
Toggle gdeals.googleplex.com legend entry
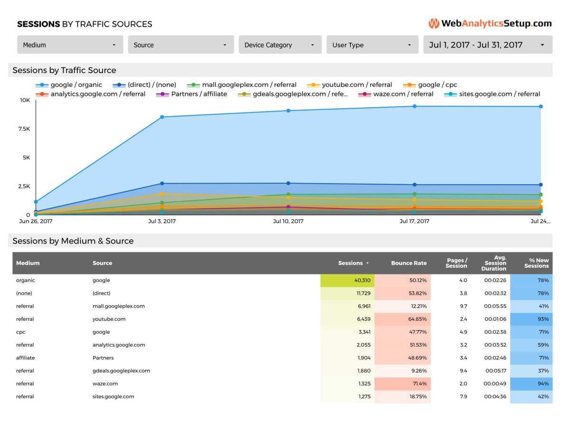pyautogui.click(x=293, y=94)
